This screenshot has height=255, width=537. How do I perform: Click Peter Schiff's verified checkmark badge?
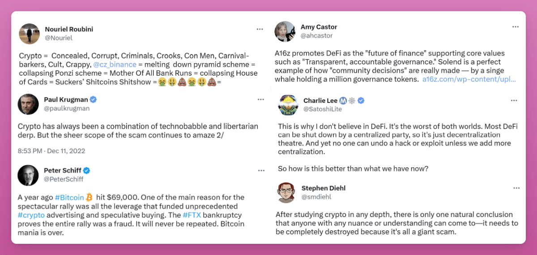88,170
